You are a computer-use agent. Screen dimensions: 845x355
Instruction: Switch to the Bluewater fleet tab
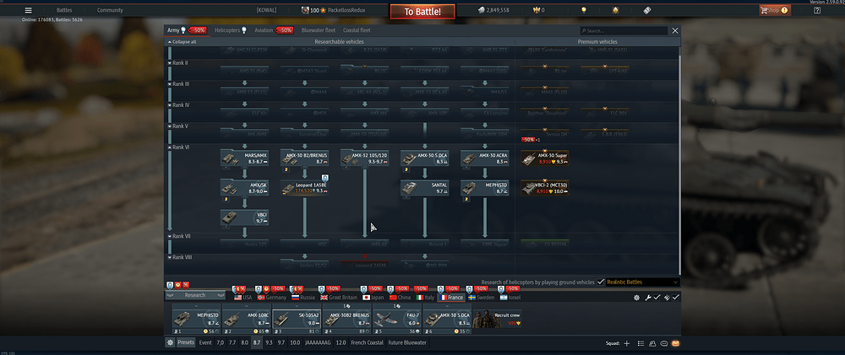tap(319, 30)
